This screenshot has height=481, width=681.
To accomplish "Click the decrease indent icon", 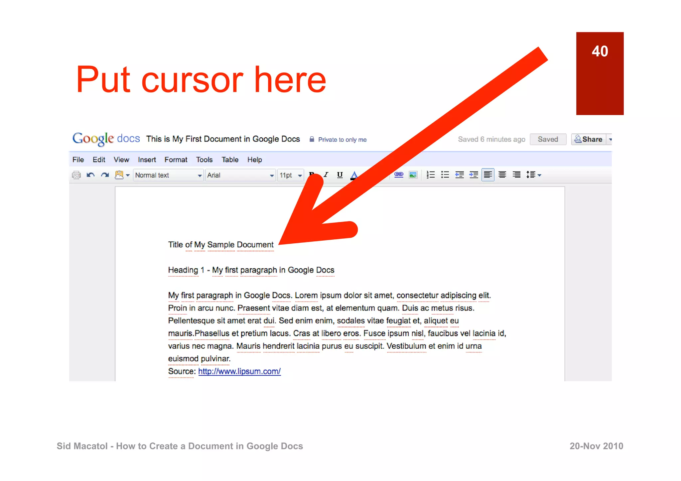I will pos(460,175).
